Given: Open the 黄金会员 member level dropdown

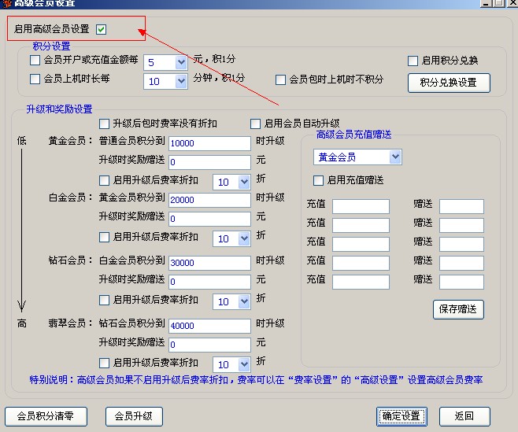Looking at the screenshot, I should [394, 157].
